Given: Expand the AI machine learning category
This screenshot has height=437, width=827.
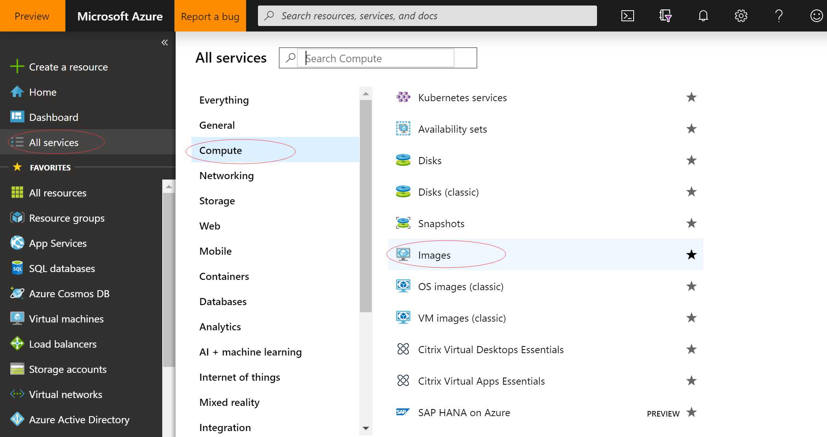Looking at the screenshot, I should tap(250, 352).
